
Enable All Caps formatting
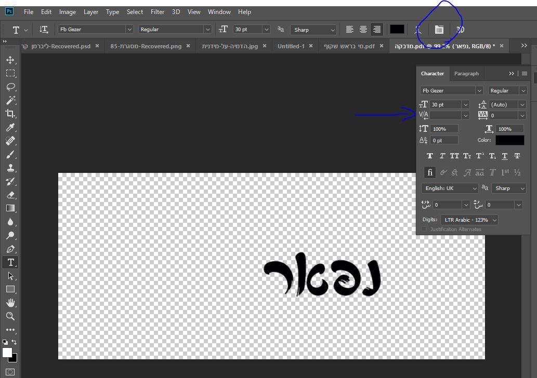(454, 156)
